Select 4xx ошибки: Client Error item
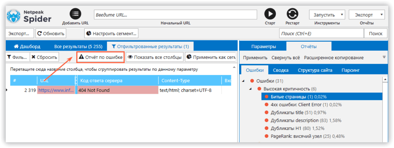Image resolution: width=394 pixels, height=148 pixels. click(x=306, y=105)
